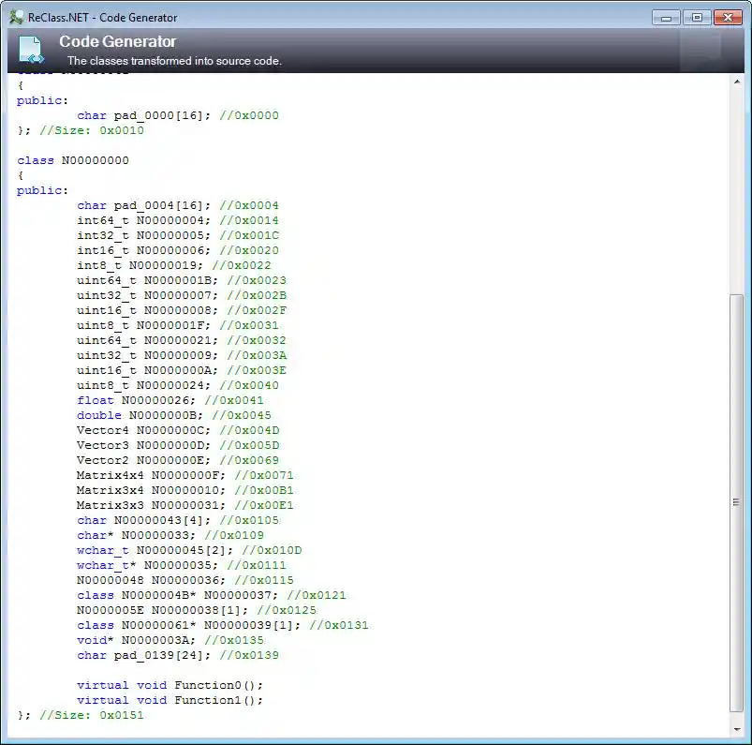Screen dimensions: 752x745
Task: Click the 'virtual void Function1();' line
Action: click(170, 700)
